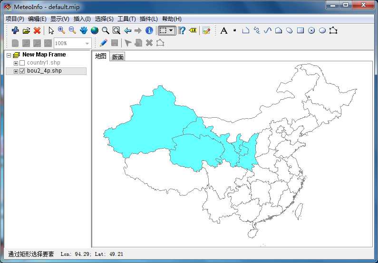This screenshot has width=378, height=263.
Task: Open the 项目(P) menu
Action: tap(15, 19)
